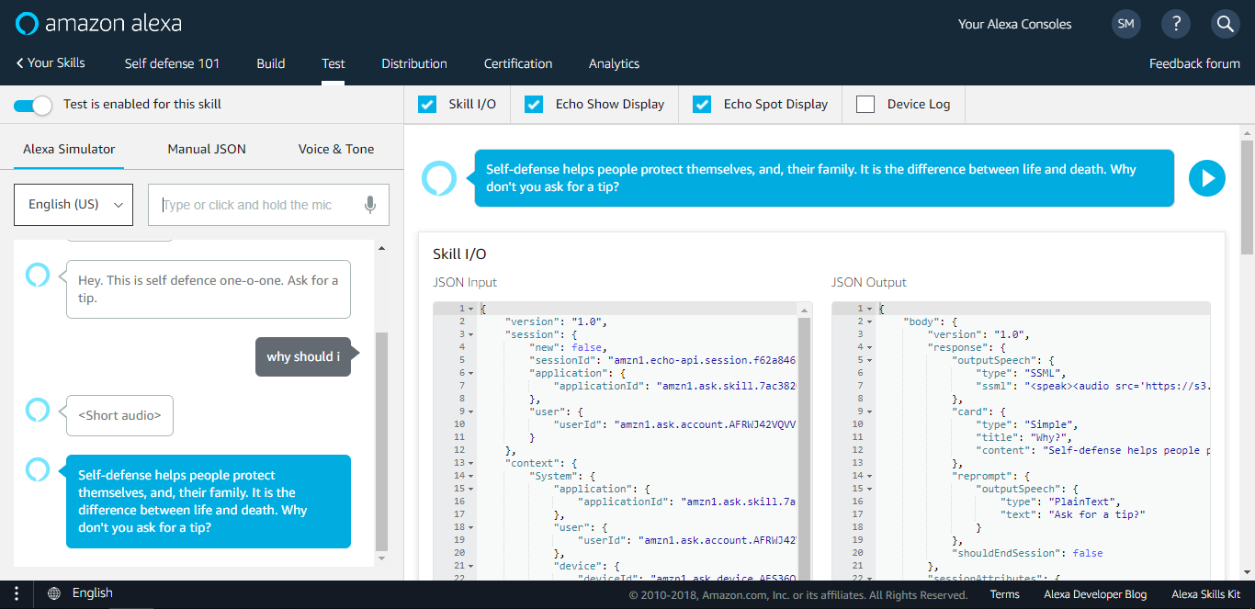This screenshot has height=609, width=1255.
Task: Open the Analytics tab
Action: pyautogui.click(x=614, y=63)
